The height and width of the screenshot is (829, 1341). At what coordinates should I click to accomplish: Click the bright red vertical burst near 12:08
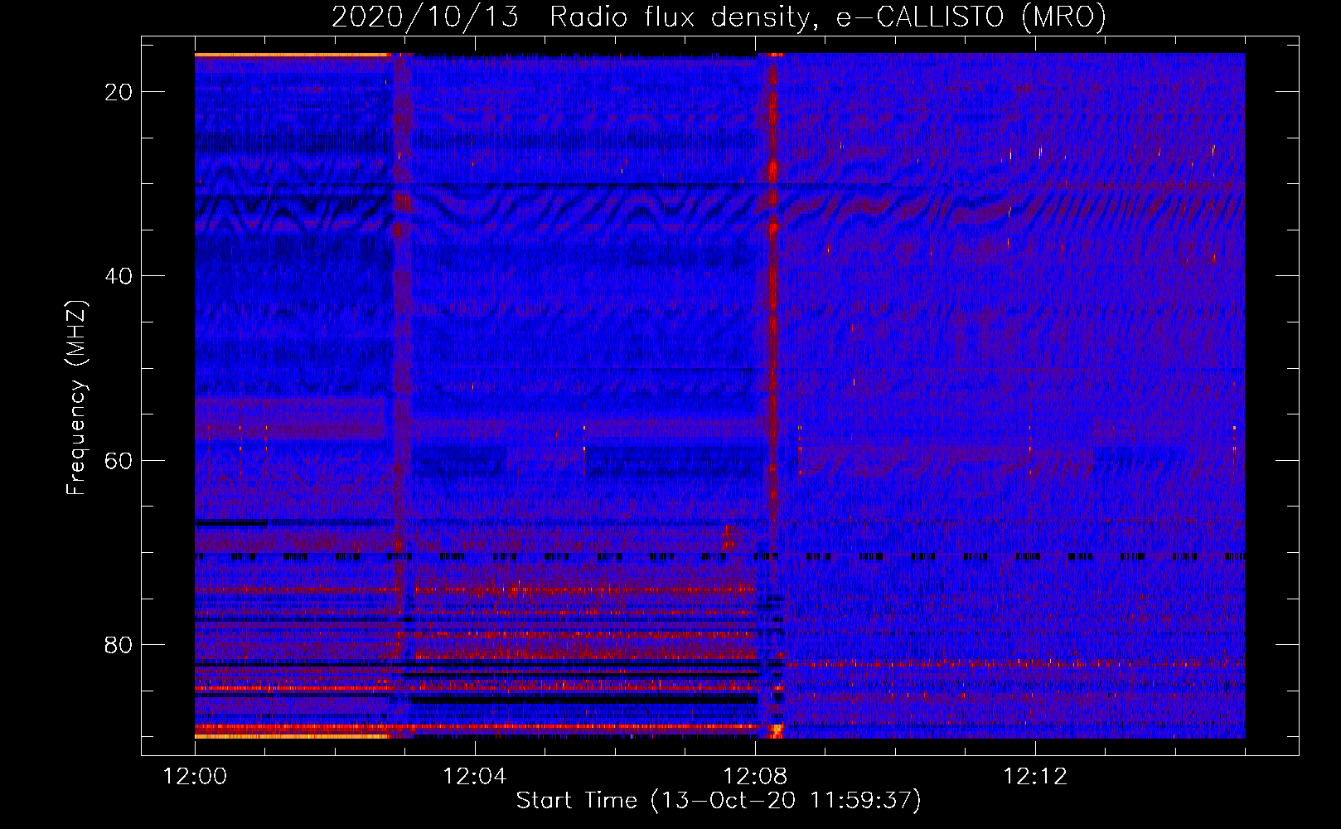(773, 396)
